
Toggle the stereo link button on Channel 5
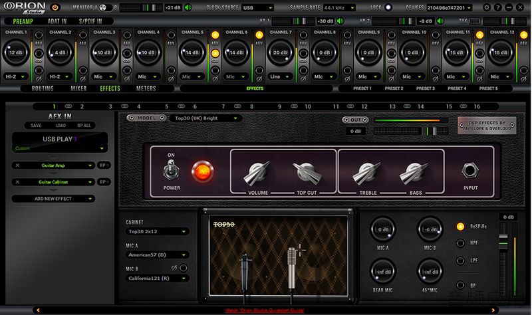click(215, 53)
